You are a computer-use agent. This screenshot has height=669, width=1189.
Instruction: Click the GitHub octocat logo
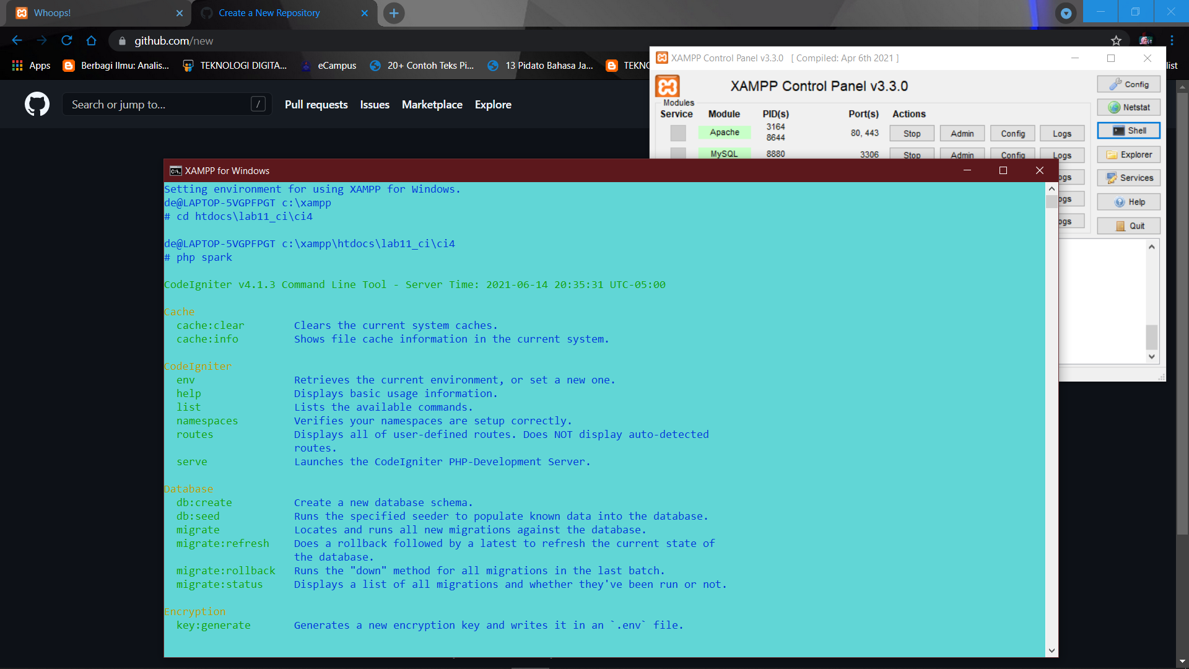coord(37,104)
